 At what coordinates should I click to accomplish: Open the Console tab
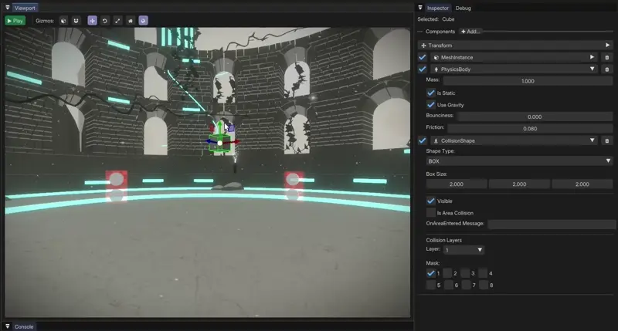click(24, 326)
